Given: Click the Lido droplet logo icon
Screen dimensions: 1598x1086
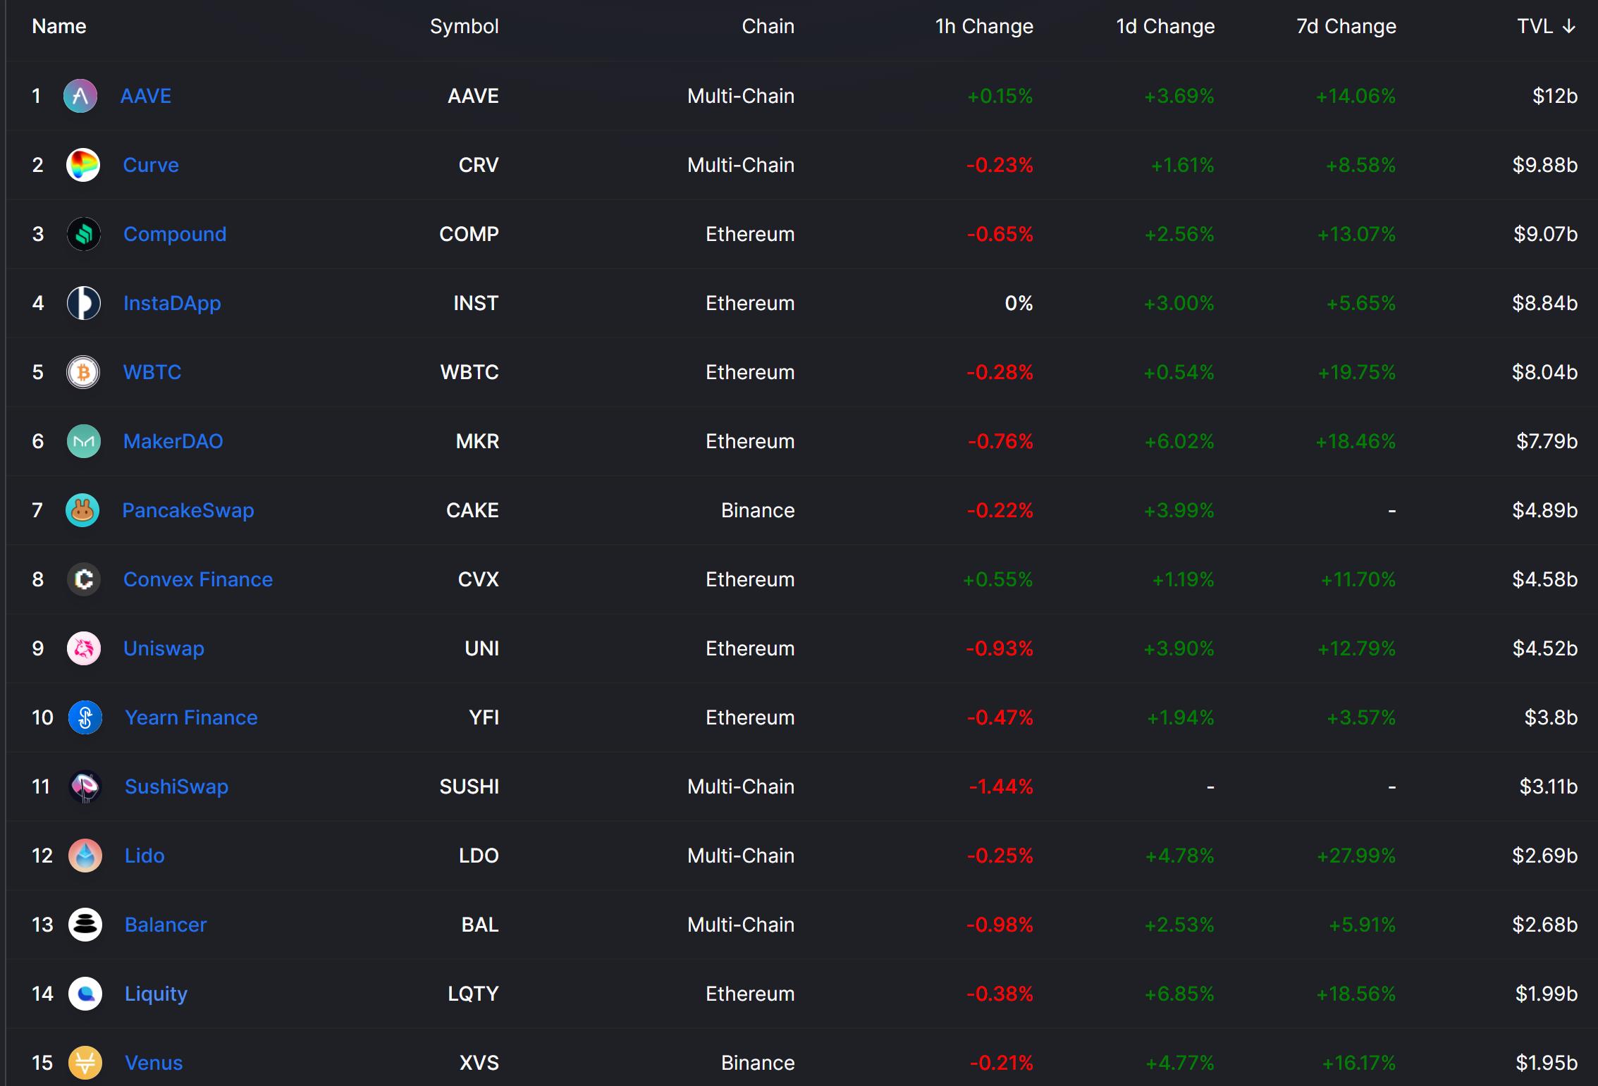Looking at the screenshot, I should click(x=85, y=856).
